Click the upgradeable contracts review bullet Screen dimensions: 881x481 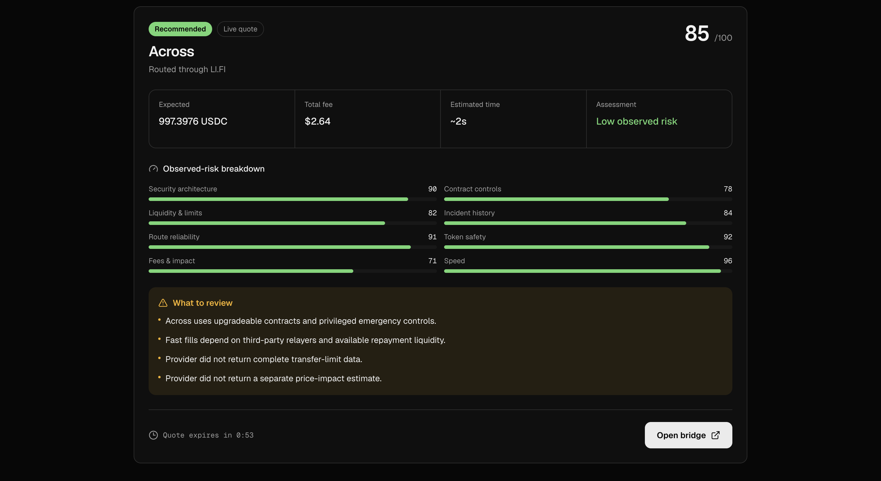(301, 321)
